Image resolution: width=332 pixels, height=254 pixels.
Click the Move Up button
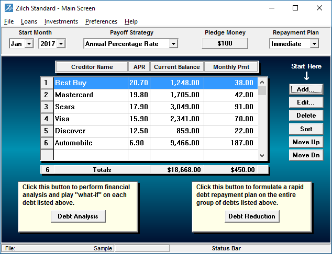[306, 142]
